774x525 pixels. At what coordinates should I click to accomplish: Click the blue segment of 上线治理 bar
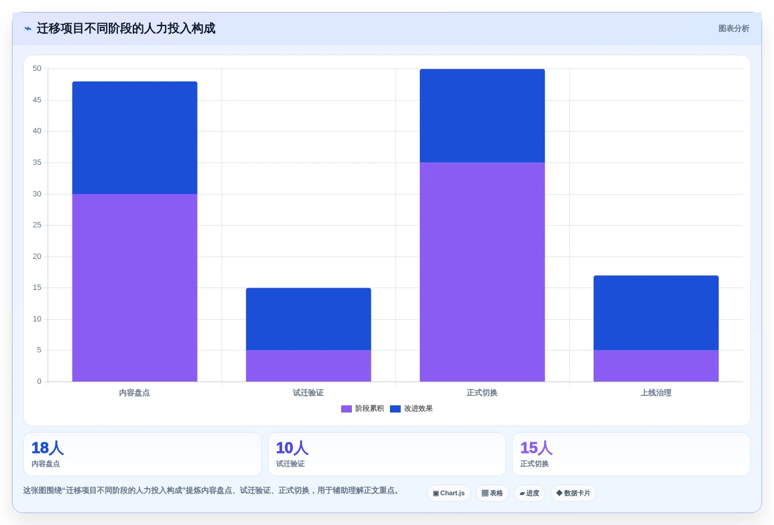tap(656, 312)
